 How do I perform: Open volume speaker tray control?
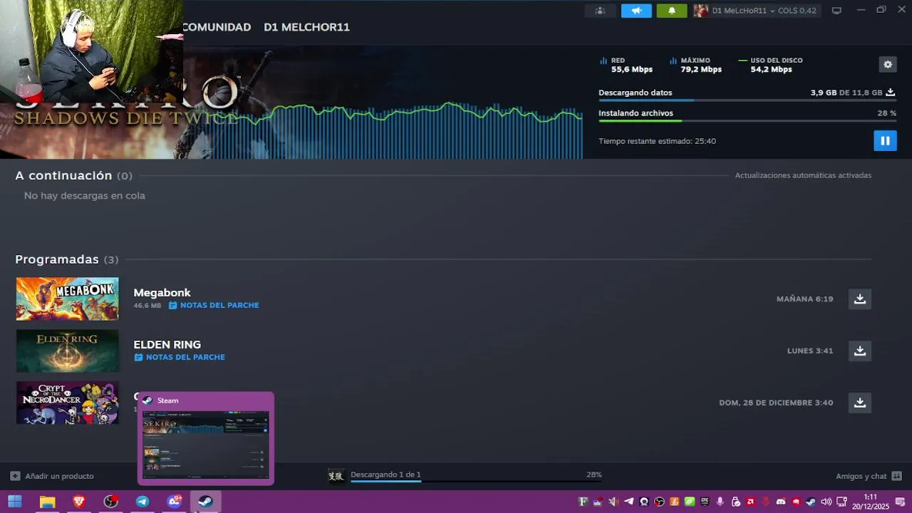pyautogui.click(x=826, y=502)
